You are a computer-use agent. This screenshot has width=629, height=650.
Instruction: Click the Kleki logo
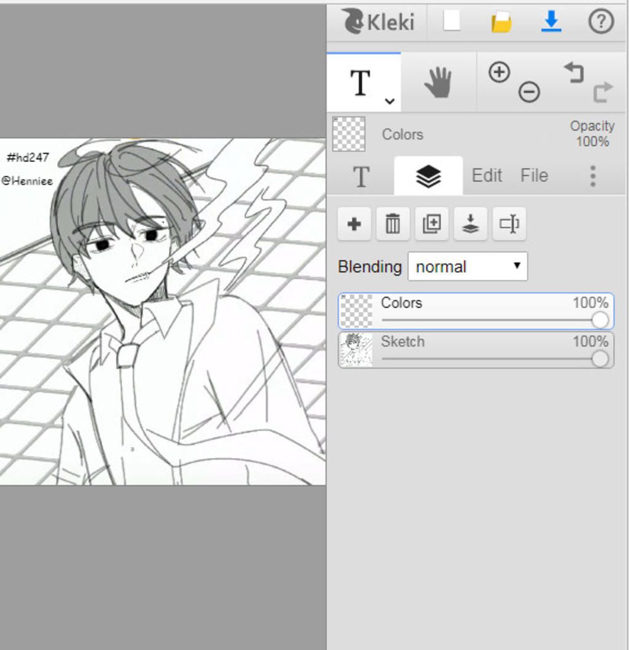[378, 22]
